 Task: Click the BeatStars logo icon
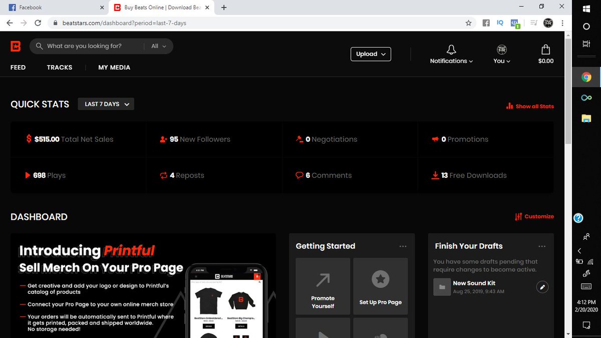point(16,46)
